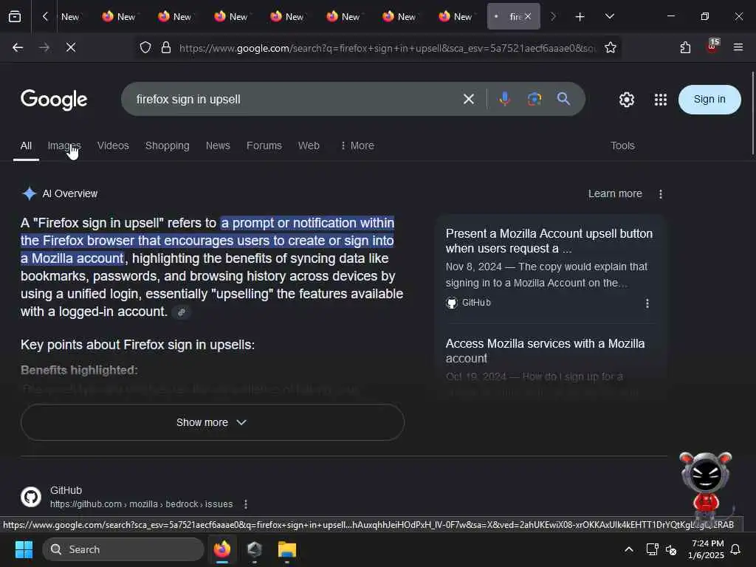Go to Google homepage logo

tap(54, 100)
